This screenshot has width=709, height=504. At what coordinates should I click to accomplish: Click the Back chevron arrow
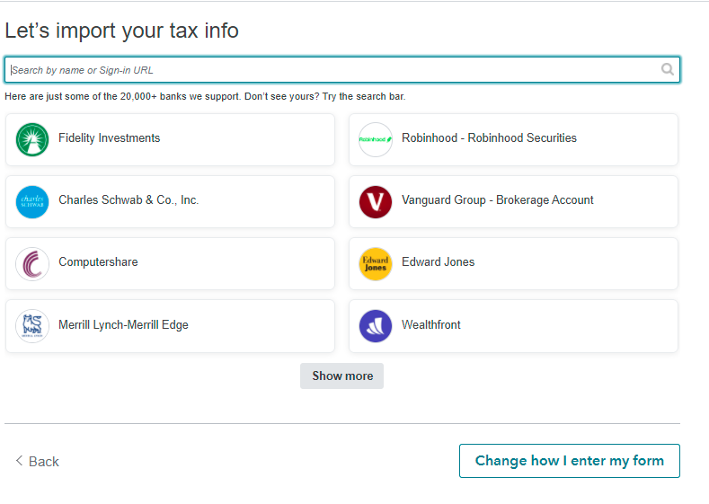19,461
